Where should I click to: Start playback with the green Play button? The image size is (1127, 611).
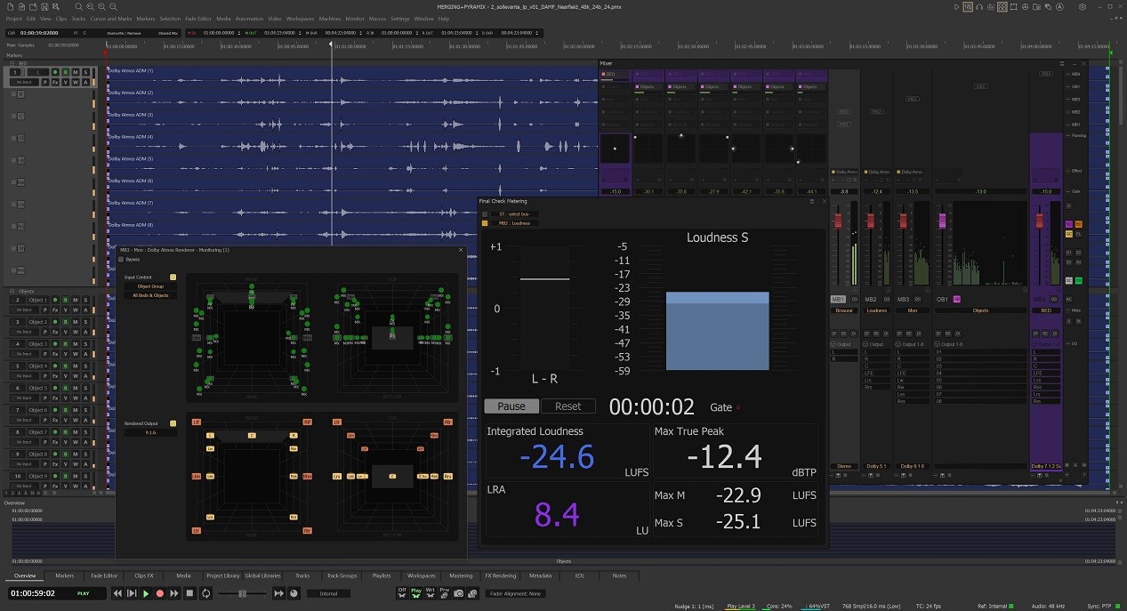coord(146,593)
